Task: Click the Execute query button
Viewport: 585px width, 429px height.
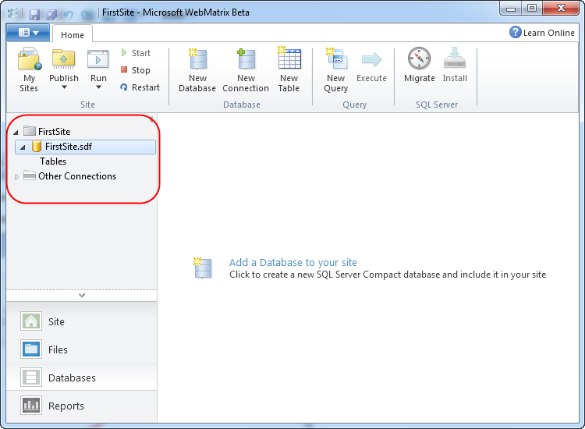Action: (371, 67)
